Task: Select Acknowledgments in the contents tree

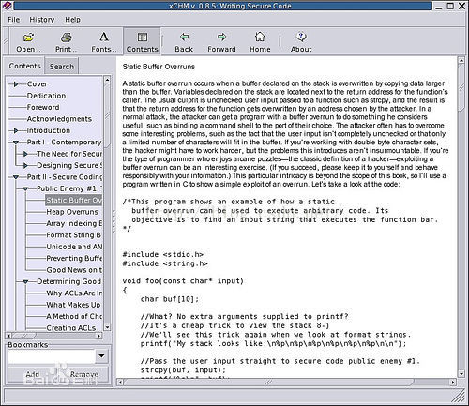Action: (x=59, y=119)
